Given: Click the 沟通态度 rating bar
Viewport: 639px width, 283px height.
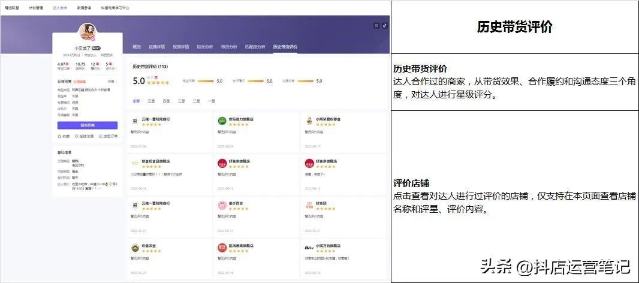Looking at the screenshot, I should tap(305, 81).
